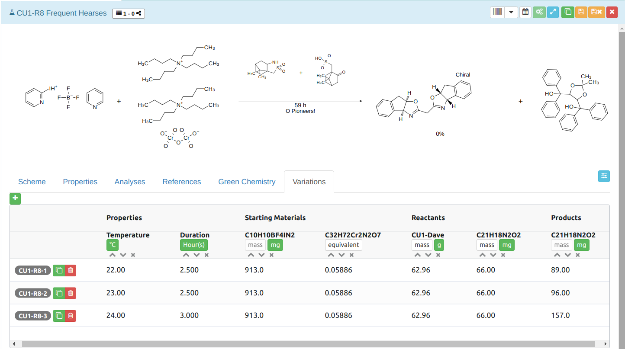Open the calendar date picker icon
The width and height of the screenshot is (625, 349).
(x=525, y=12)
